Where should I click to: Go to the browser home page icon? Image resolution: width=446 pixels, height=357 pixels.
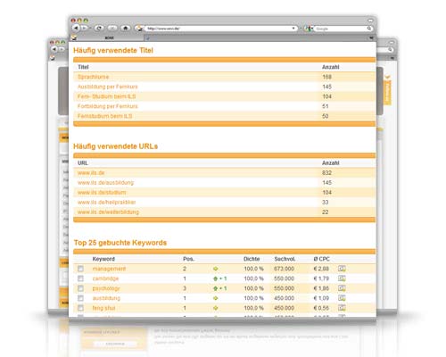pos(126,28)
